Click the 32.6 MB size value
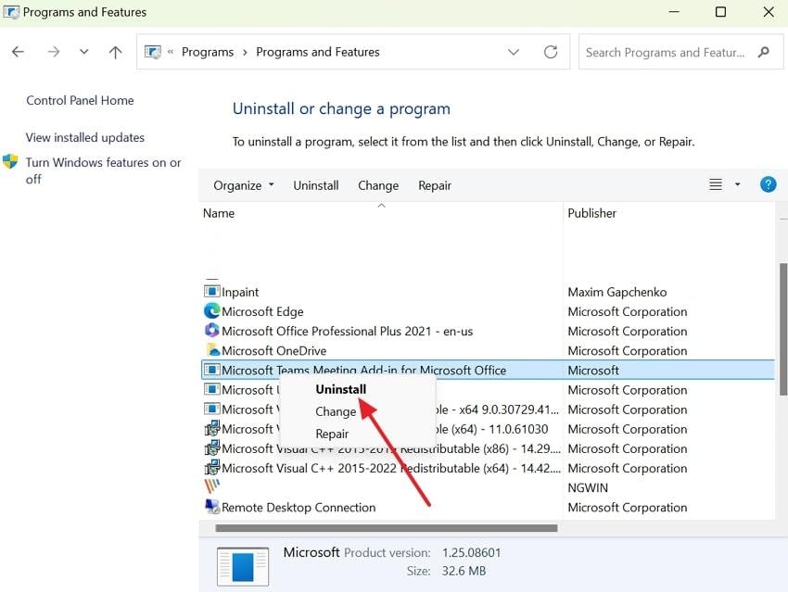Screen dimensions: 788x592 pos(464,571)
